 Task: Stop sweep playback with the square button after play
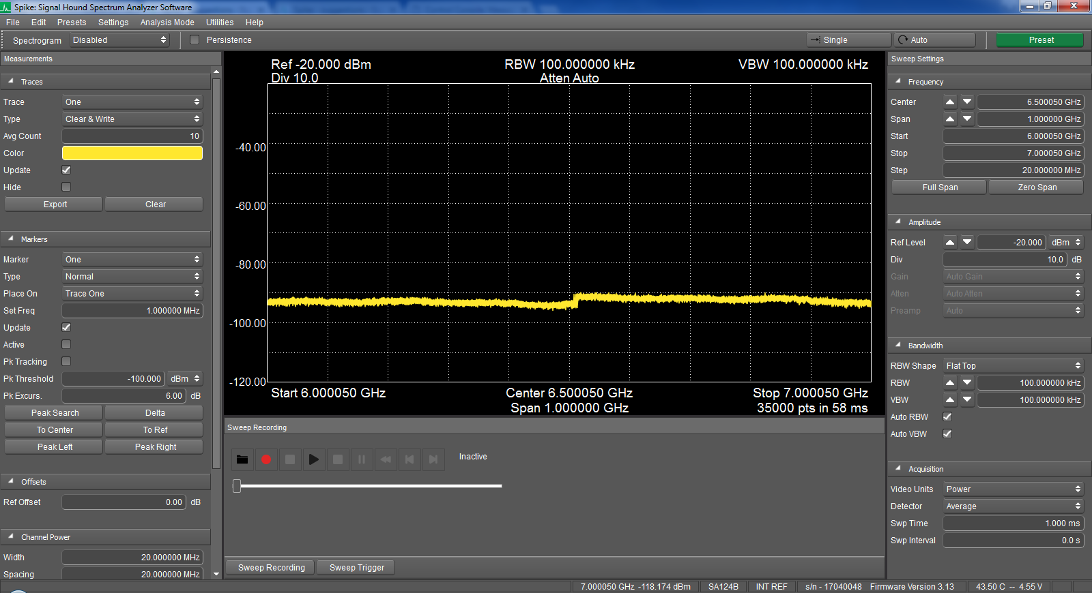tap(338, 459)
